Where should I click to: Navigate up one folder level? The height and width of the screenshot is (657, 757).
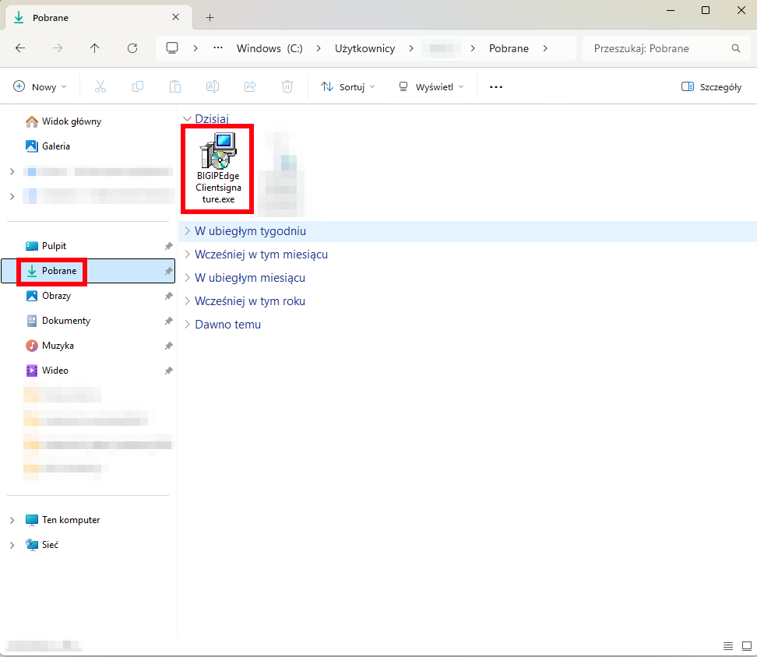(x=95, y=48)
